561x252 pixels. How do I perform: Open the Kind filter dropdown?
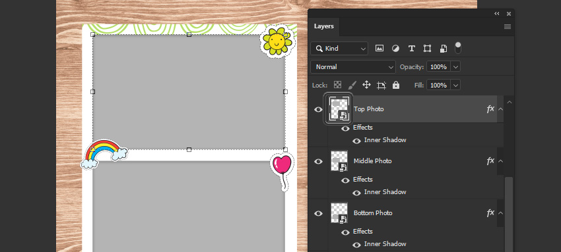339,49
